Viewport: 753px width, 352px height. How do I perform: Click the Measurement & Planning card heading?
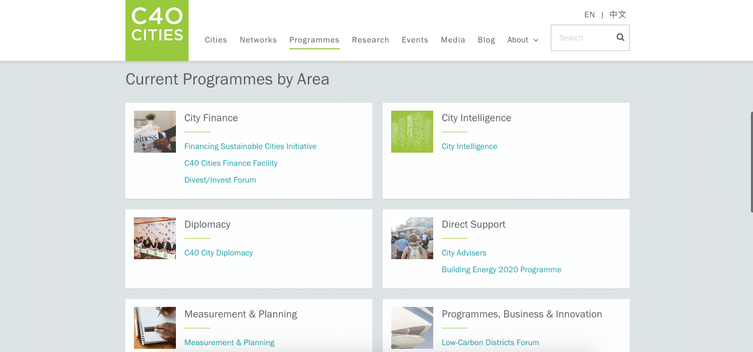coord(240,314)
